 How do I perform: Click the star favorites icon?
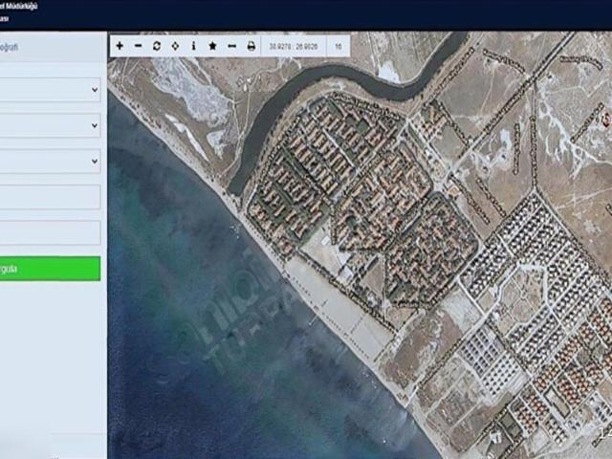[x=212, y=46]
